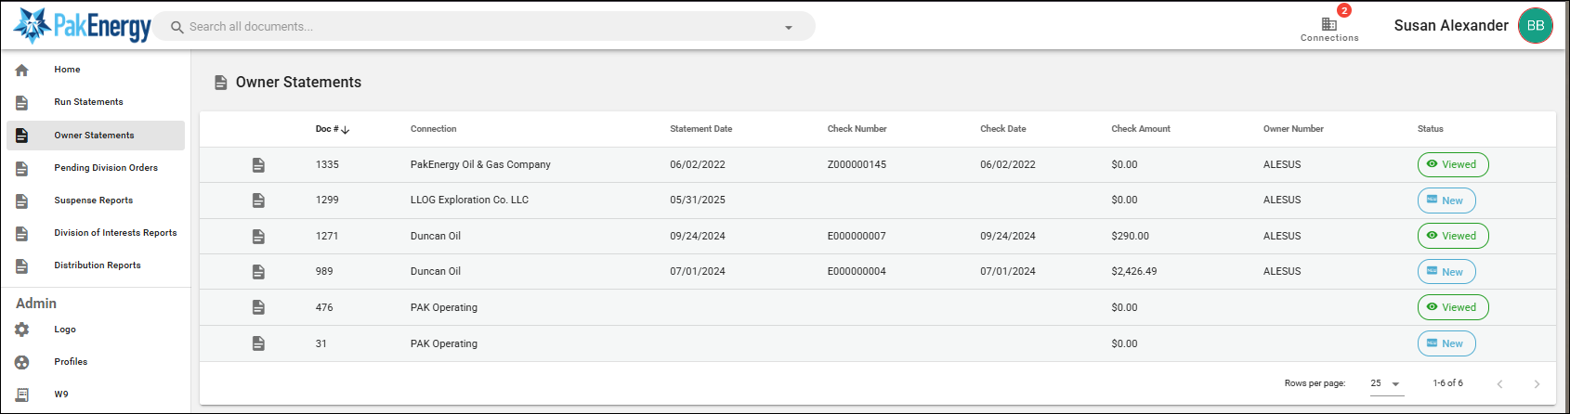1570x414 pixels.
Task: Open the document icon for Doc 1271
Action: point(258,237)
